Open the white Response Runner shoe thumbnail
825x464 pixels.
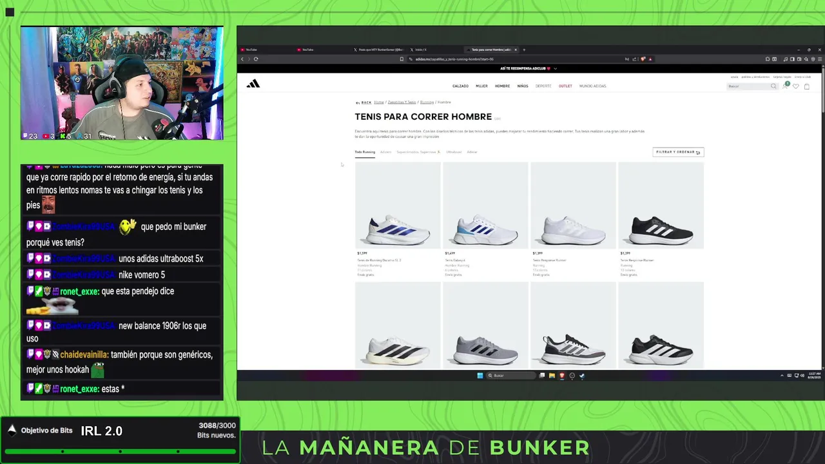[x=573, y=205]
